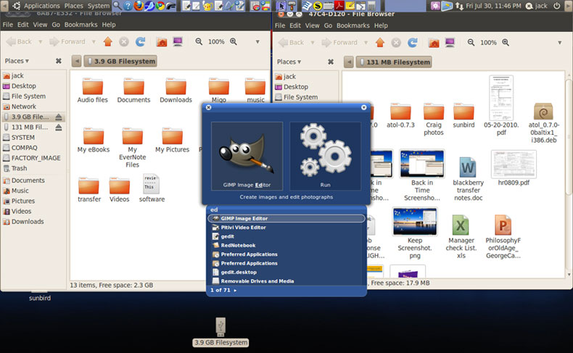Open Bookmarks menu in left File Browser

point(81,25)
